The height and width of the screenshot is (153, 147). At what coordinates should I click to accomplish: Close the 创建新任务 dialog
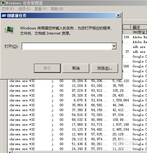118,15
